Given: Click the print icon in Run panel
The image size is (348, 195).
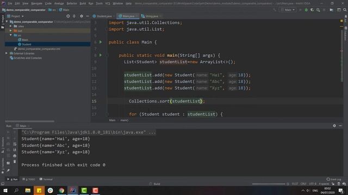Looking at the screenshot, I should (15, 155).
